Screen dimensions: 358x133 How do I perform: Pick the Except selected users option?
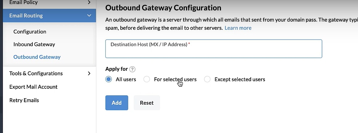(x=207, y=79)
